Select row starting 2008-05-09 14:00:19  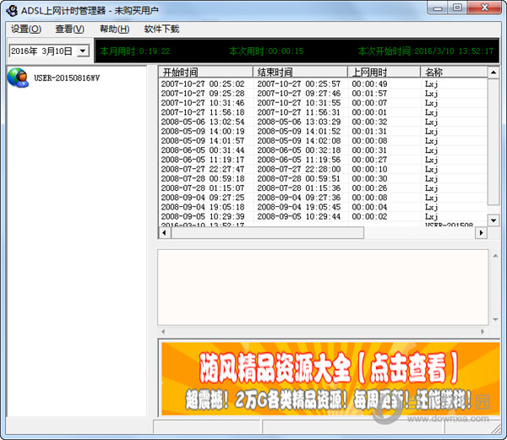(x=323, y=131)
